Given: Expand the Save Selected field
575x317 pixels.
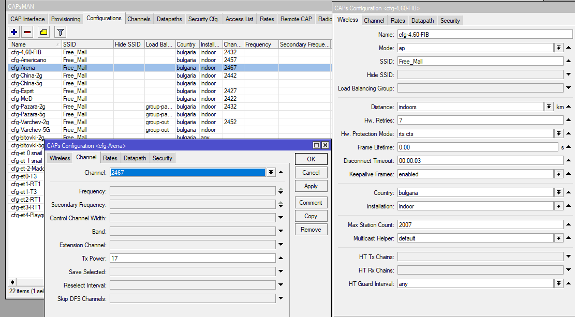Looking at the screenshot, I should 281,271.
